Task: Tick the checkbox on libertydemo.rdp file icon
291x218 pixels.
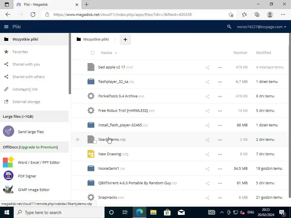Action: tap(95, 142)
